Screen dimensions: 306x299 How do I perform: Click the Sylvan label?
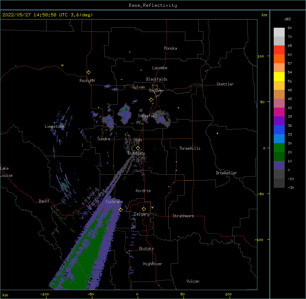click(x=138, y=87)
